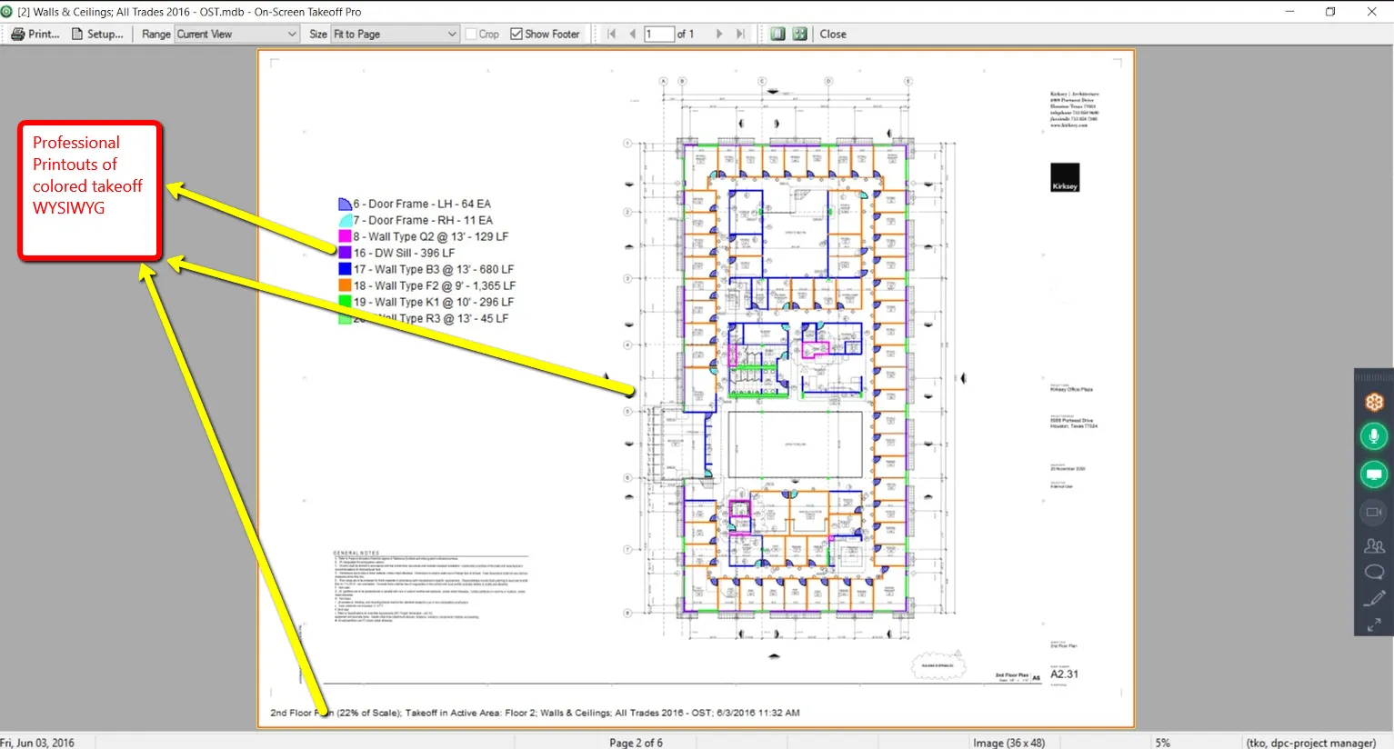This screenshot has width=1394, height=749.
Task: Jump to the last preview page
Action: pyautogui.click(x=740, y=34)
